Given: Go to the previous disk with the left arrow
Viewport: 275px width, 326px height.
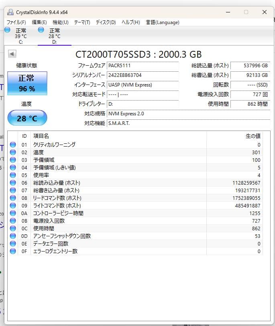Looking at the screenshot, I should click(12, 54).
